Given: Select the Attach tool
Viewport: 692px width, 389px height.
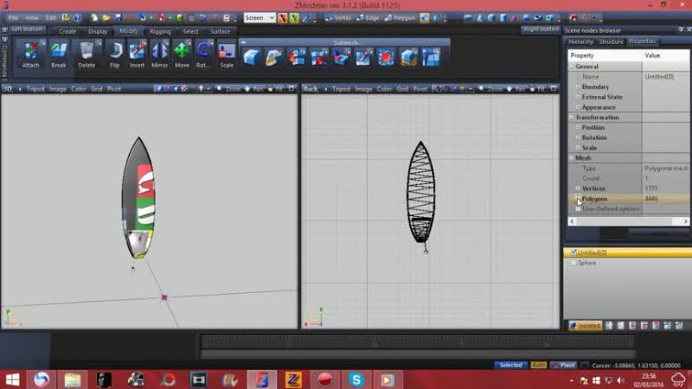Looking at the screenshot, I should pos(31,54).
